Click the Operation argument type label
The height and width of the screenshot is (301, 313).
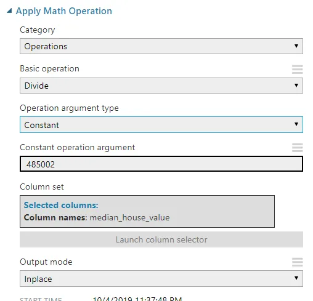[69, 108]
